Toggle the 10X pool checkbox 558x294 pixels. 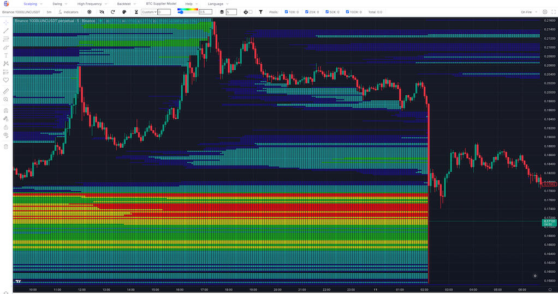[x=286, y=12]
